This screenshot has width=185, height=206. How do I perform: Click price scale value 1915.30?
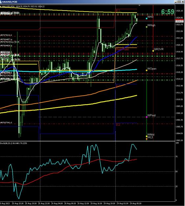click(179, 72)
